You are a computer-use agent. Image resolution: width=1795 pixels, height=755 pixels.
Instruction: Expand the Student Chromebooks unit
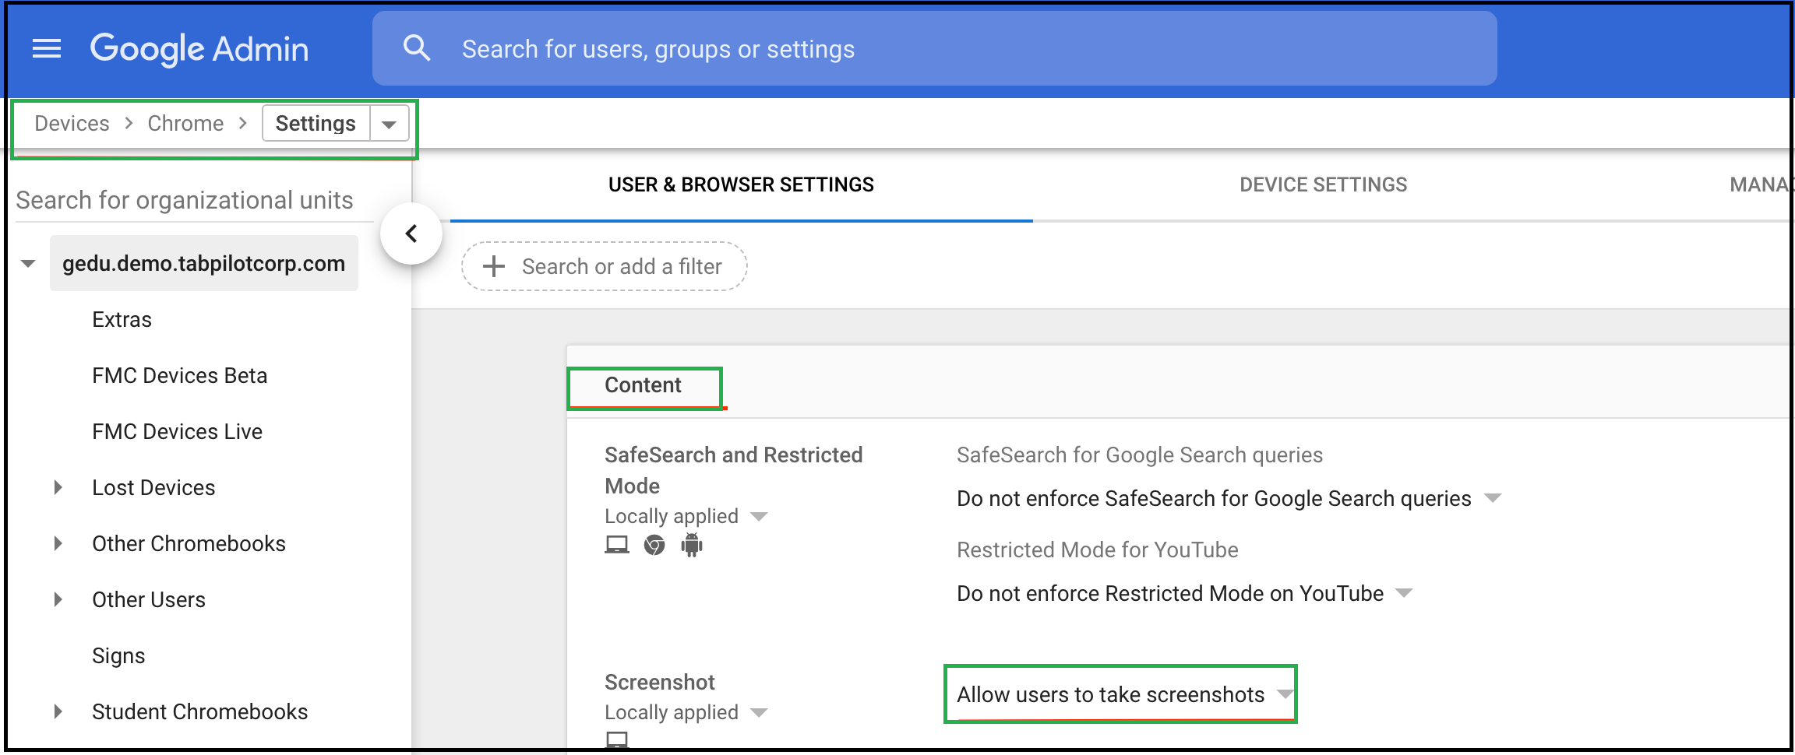coord(58,711)
